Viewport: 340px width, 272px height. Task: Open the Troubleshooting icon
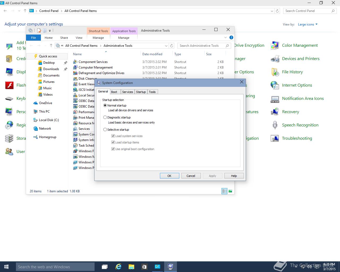pyautogui.click(x=275, y=138)
